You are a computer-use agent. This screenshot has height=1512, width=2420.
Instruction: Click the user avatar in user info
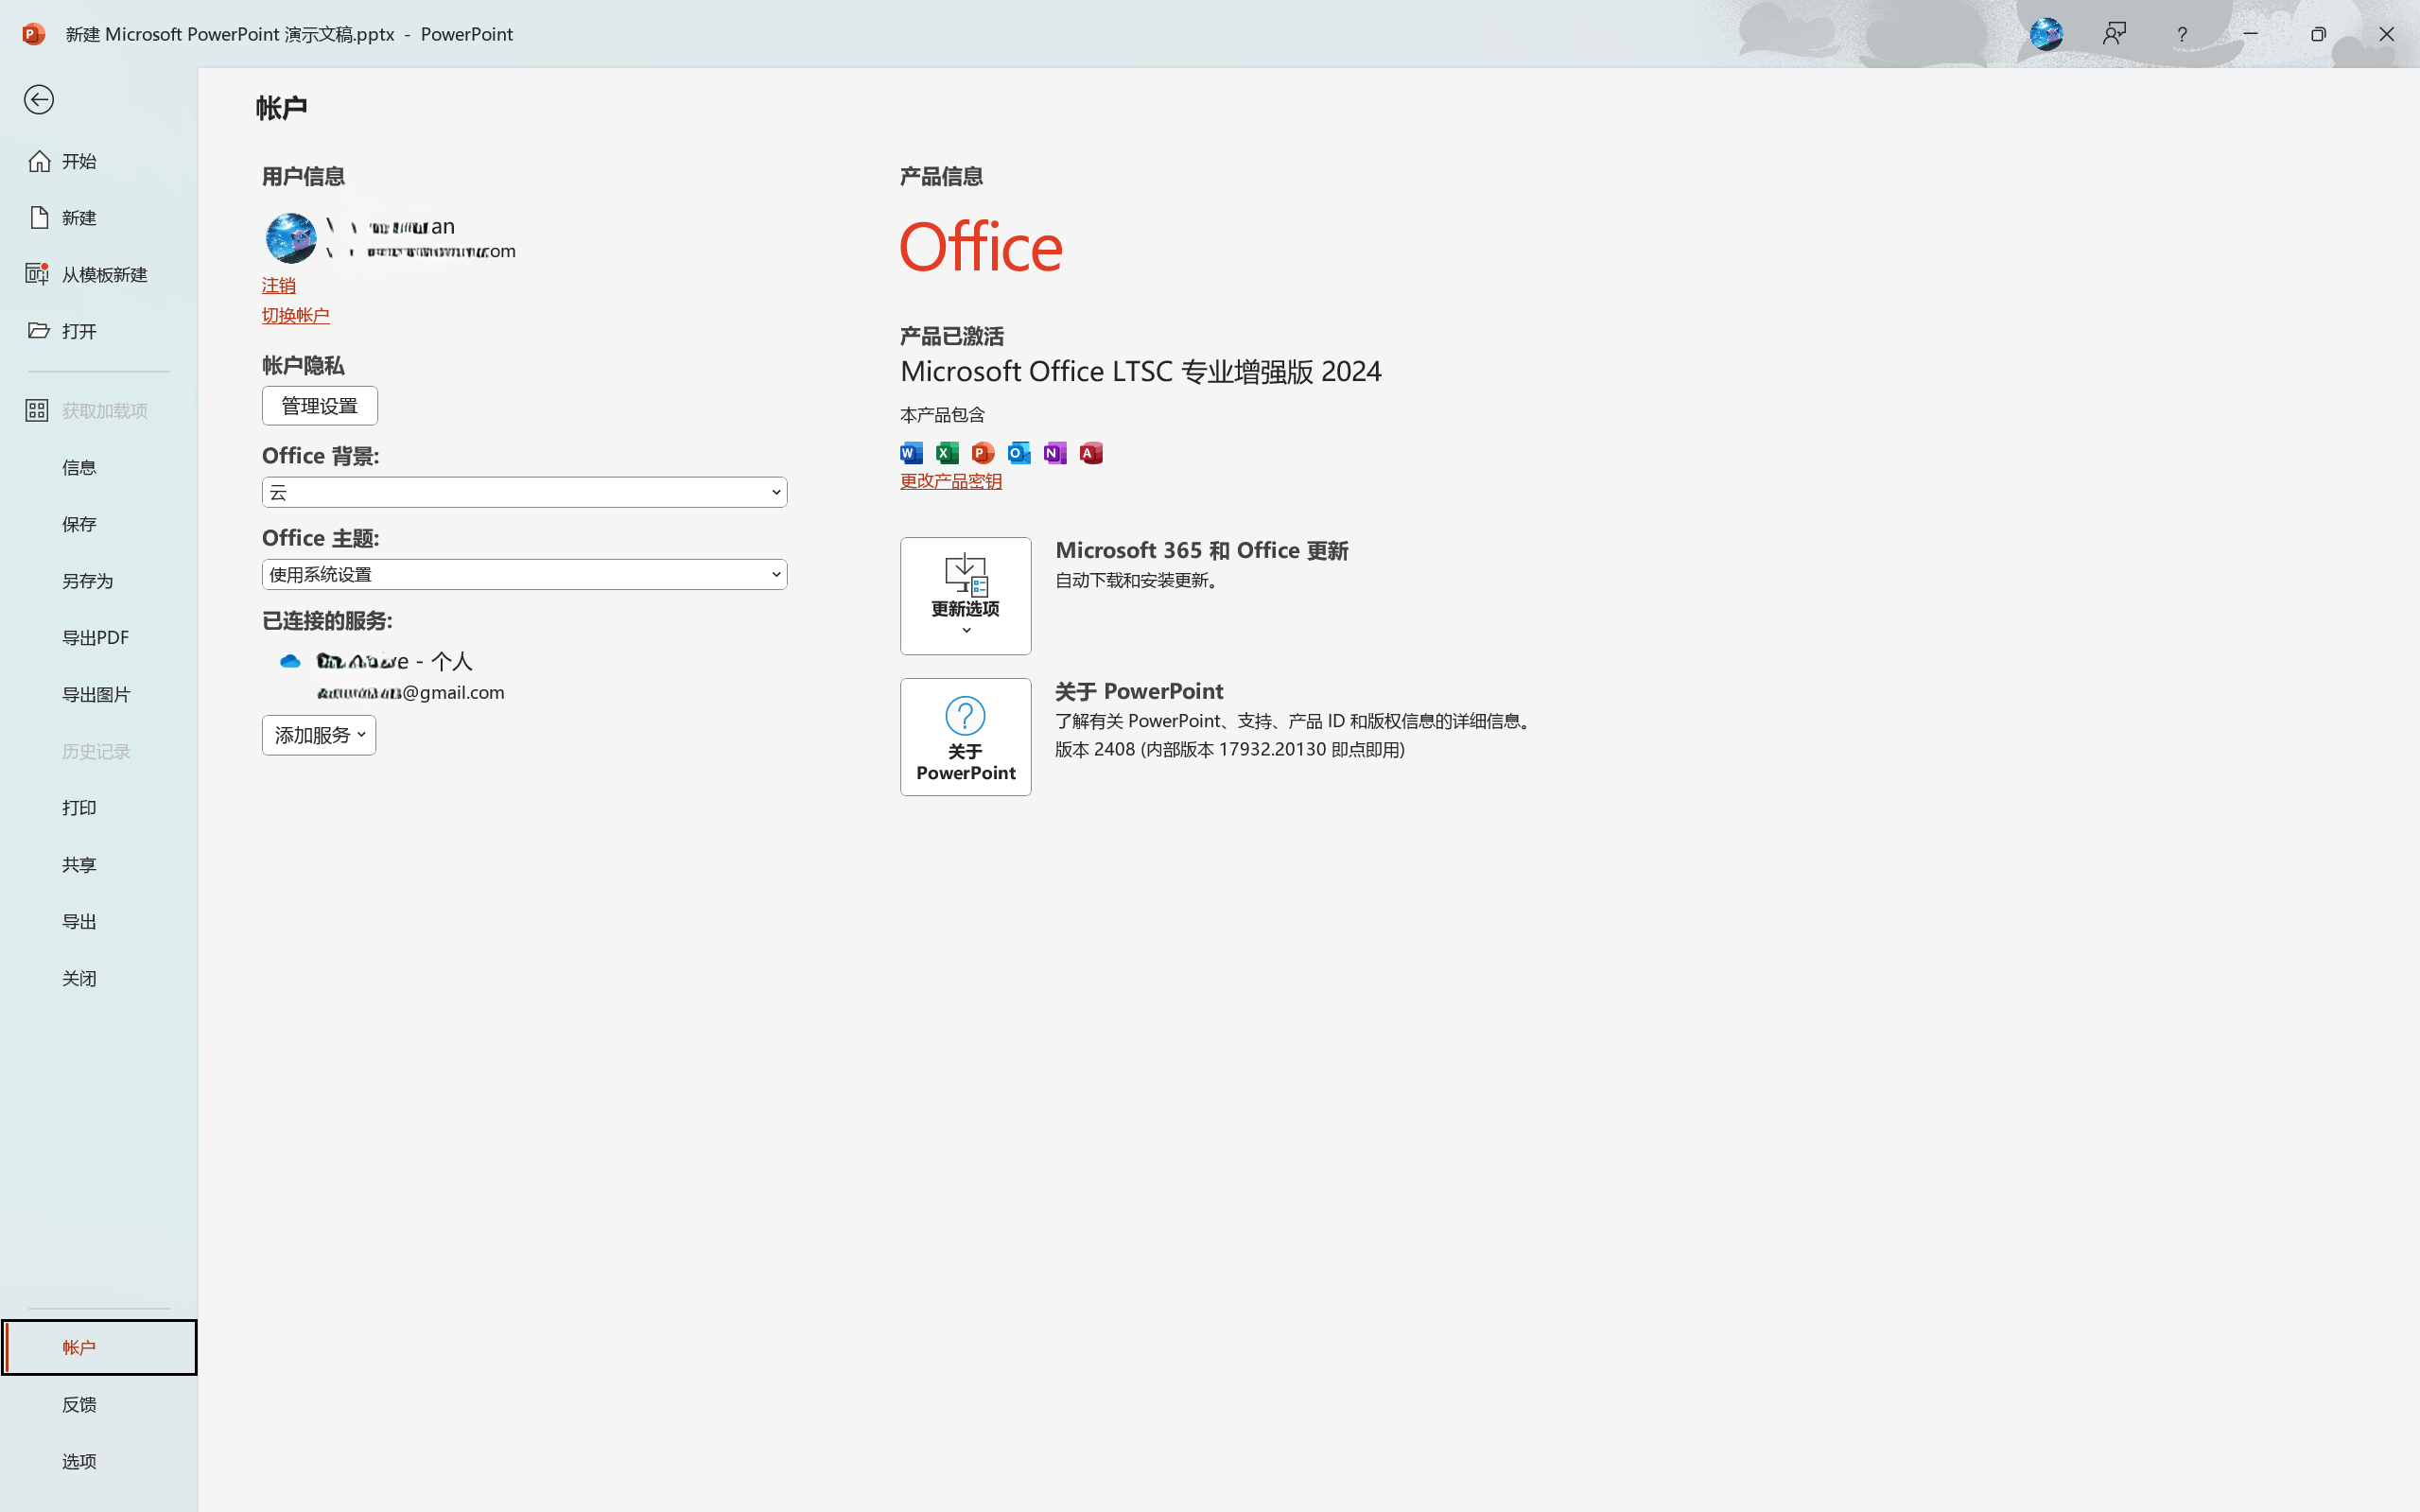click(291, 238)
